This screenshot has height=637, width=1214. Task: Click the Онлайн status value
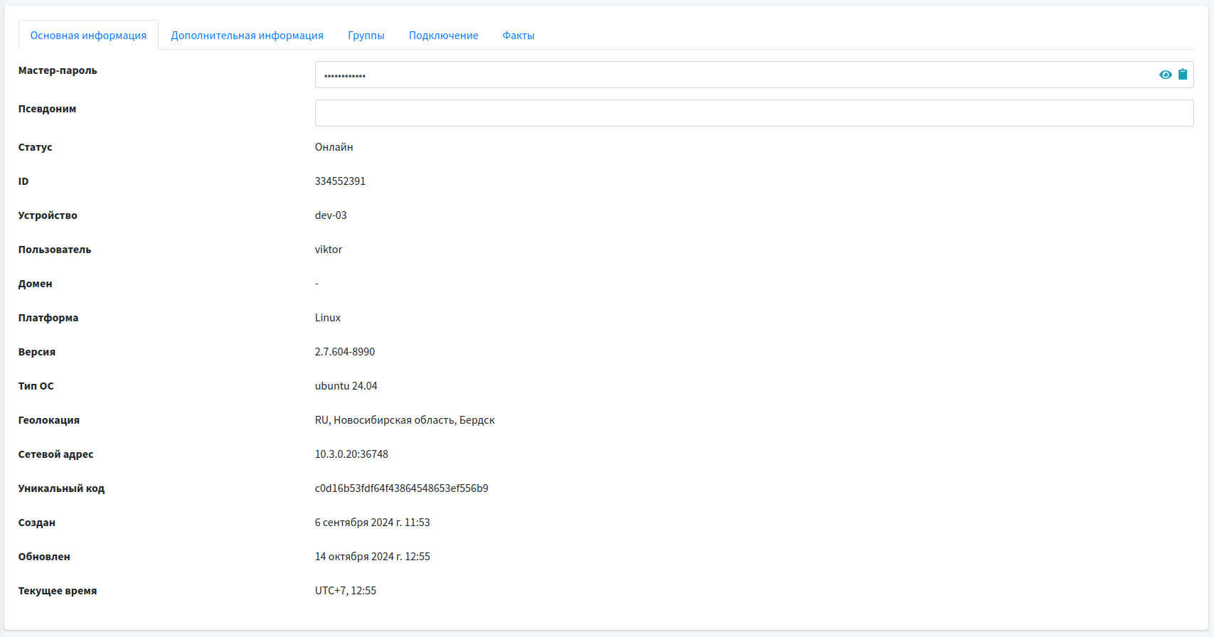(334, 147)
